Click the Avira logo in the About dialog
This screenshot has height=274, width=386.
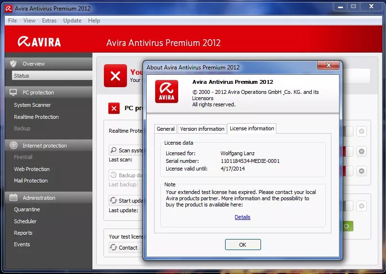point(167,91)
